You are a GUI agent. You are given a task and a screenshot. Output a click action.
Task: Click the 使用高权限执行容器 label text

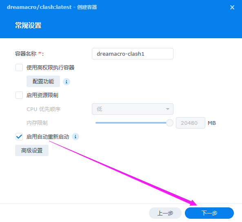coord(50,67)
